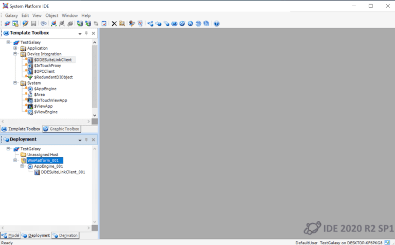Select the DDESuiteLinkClient_001 object
This screenshot has width=395, height=245.
tap(63, 172)
